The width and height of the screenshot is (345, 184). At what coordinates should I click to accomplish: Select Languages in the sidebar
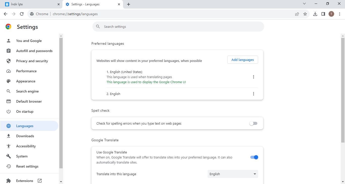(29, 126)
